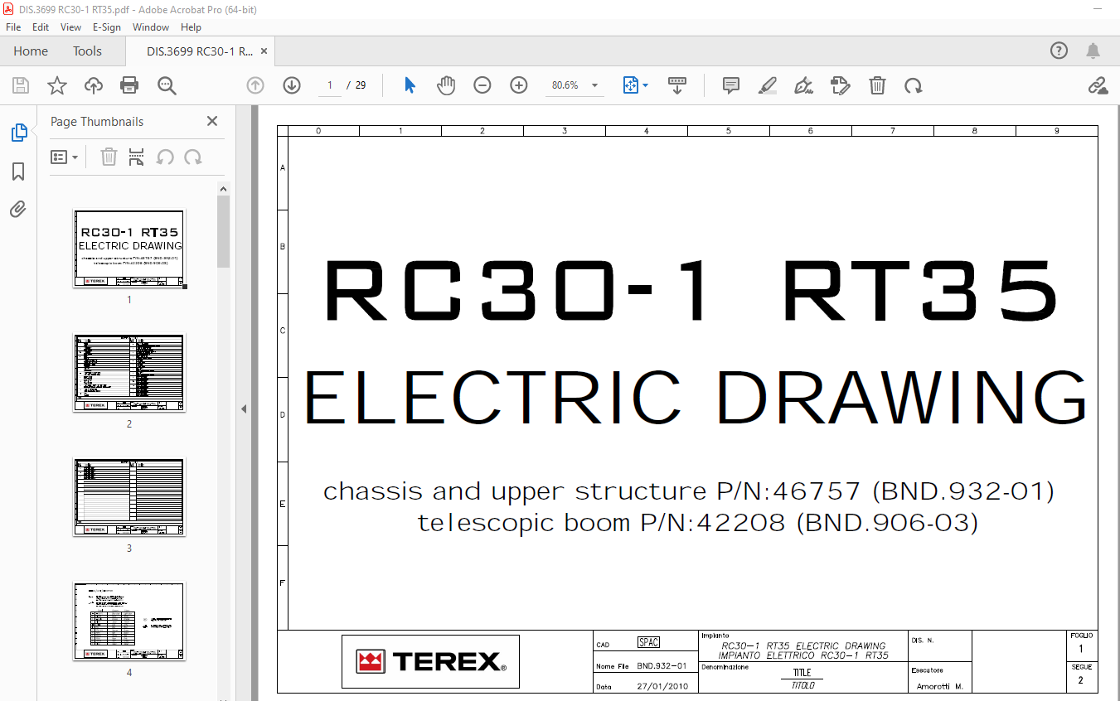Image resolution: width=1120 pixels, height=701 pixels.
Task: Click the upload to cloud icon
Action: [x=93, y=85]
